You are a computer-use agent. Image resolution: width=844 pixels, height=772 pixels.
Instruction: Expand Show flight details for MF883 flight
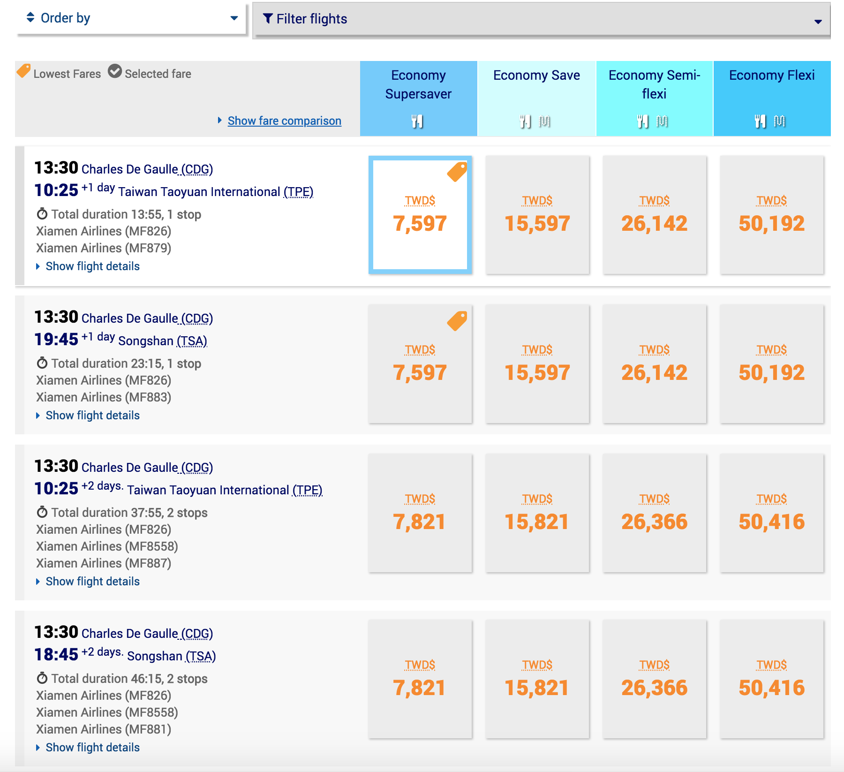pos(88,416)
